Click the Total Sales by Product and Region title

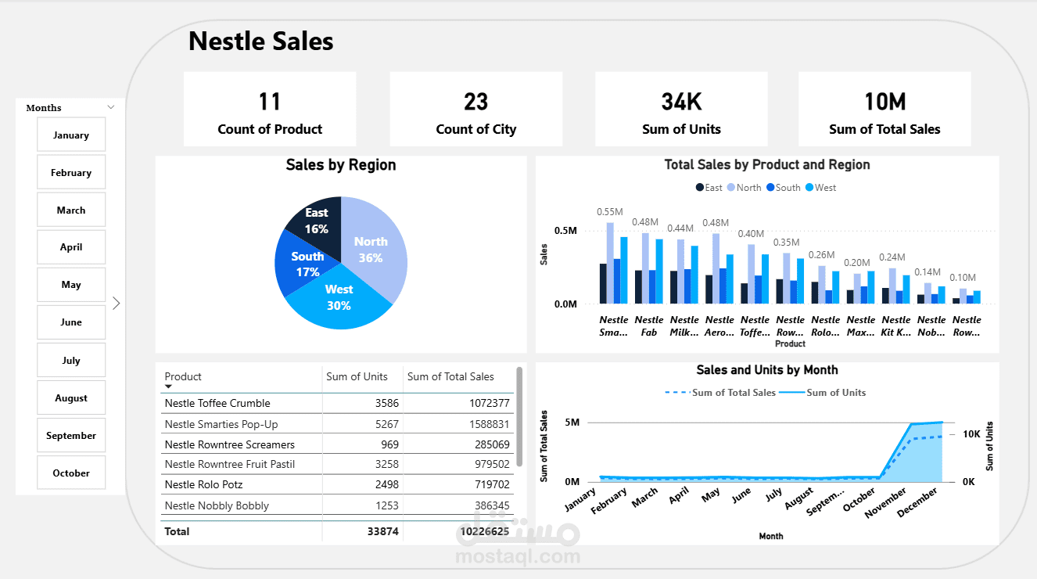tap(767, 165)
